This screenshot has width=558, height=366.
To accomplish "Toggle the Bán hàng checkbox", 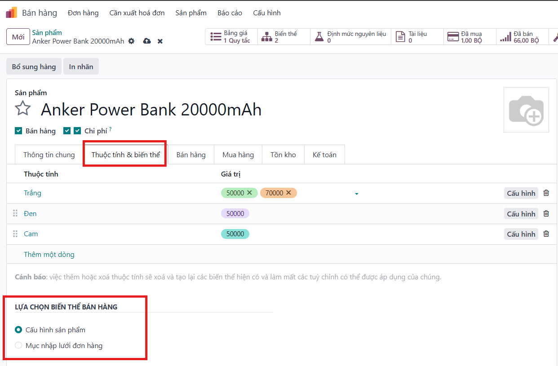I will point(18,131).
